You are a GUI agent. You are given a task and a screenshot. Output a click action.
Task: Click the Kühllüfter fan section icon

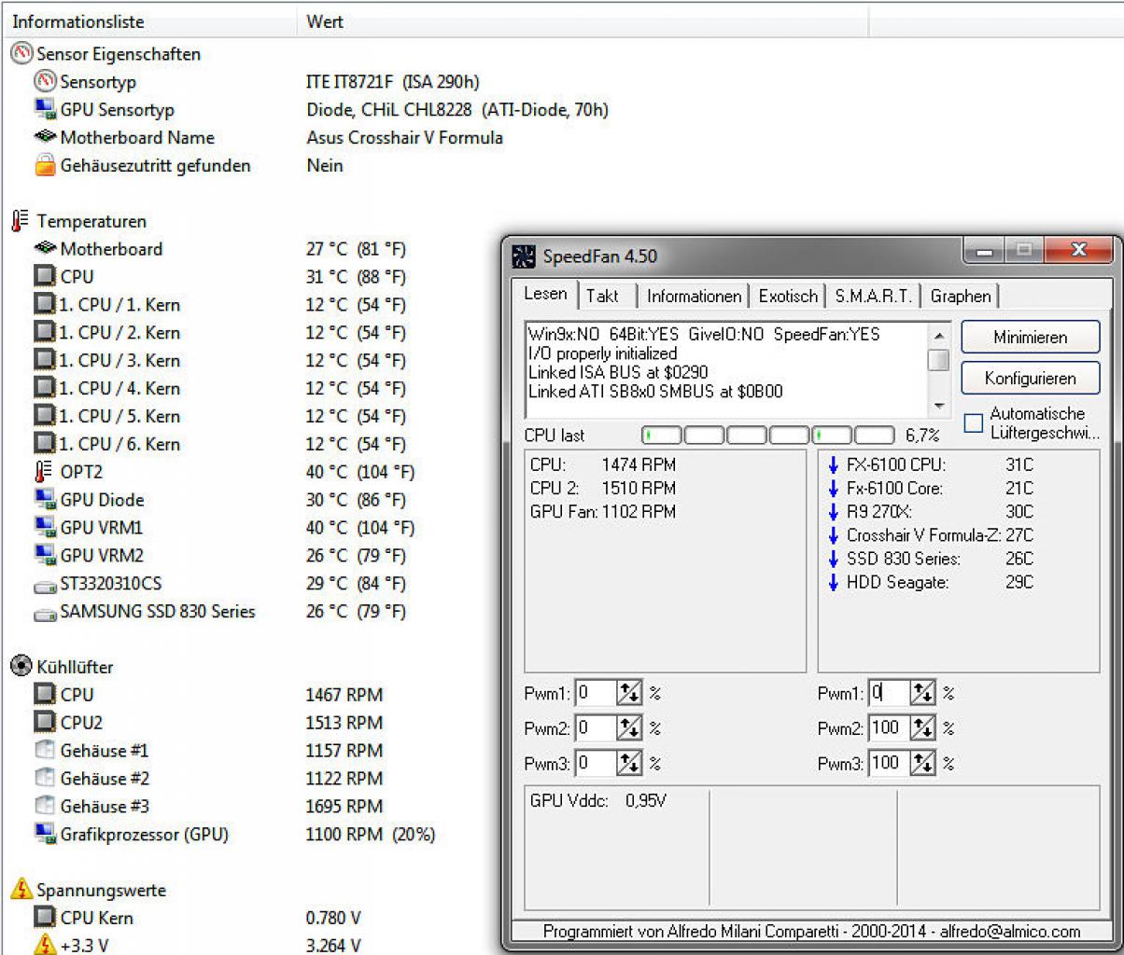coord(21,667)
